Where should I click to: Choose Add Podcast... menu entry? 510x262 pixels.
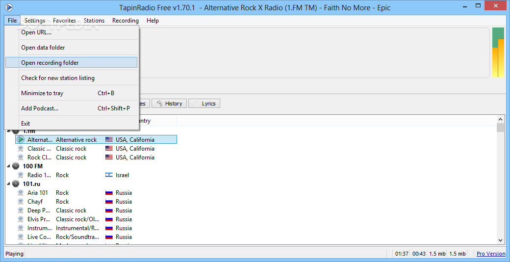pyautogui.click(x=72, y=108)
